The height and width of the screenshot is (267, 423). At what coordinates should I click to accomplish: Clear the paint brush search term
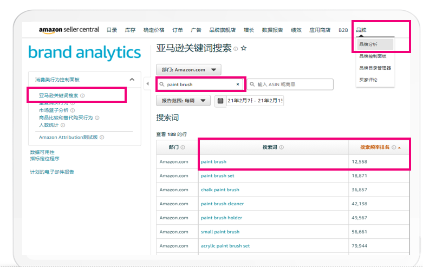(x=238, y=84)
